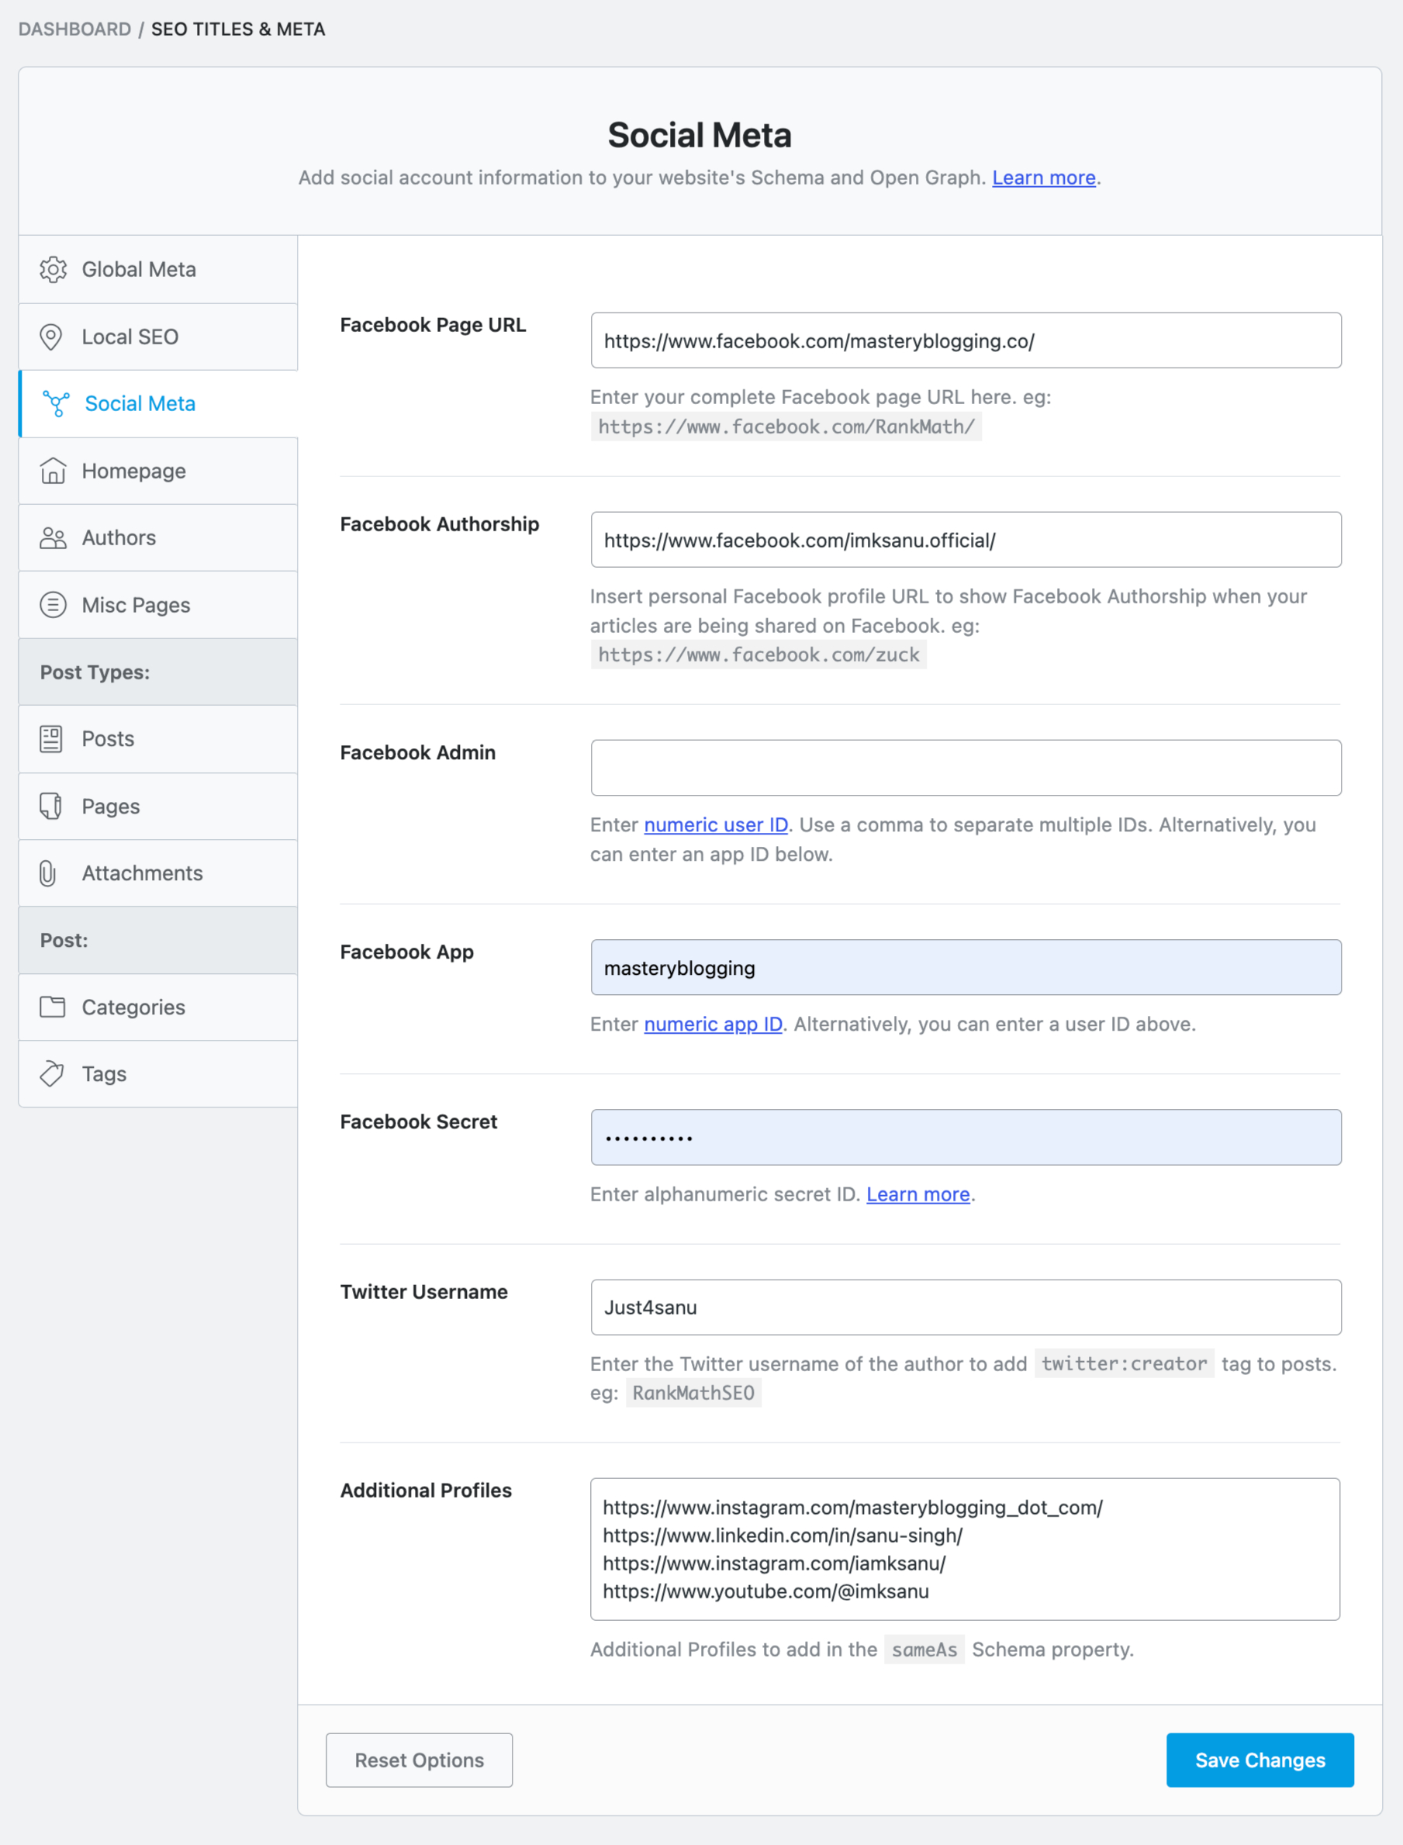Click the https://www.facebook.com/RankMath/ example text
This screenshot has height=1845, width=1403.
[x=786, y=427]
